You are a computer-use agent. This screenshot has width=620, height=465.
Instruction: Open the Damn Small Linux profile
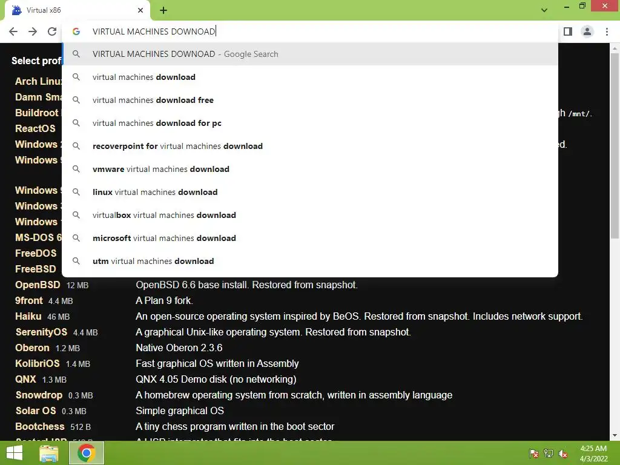click(x=38, y=97)
